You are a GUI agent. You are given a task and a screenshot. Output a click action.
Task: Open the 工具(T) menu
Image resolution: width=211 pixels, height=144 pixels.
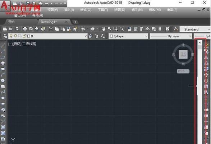click(x=103, y=10)
